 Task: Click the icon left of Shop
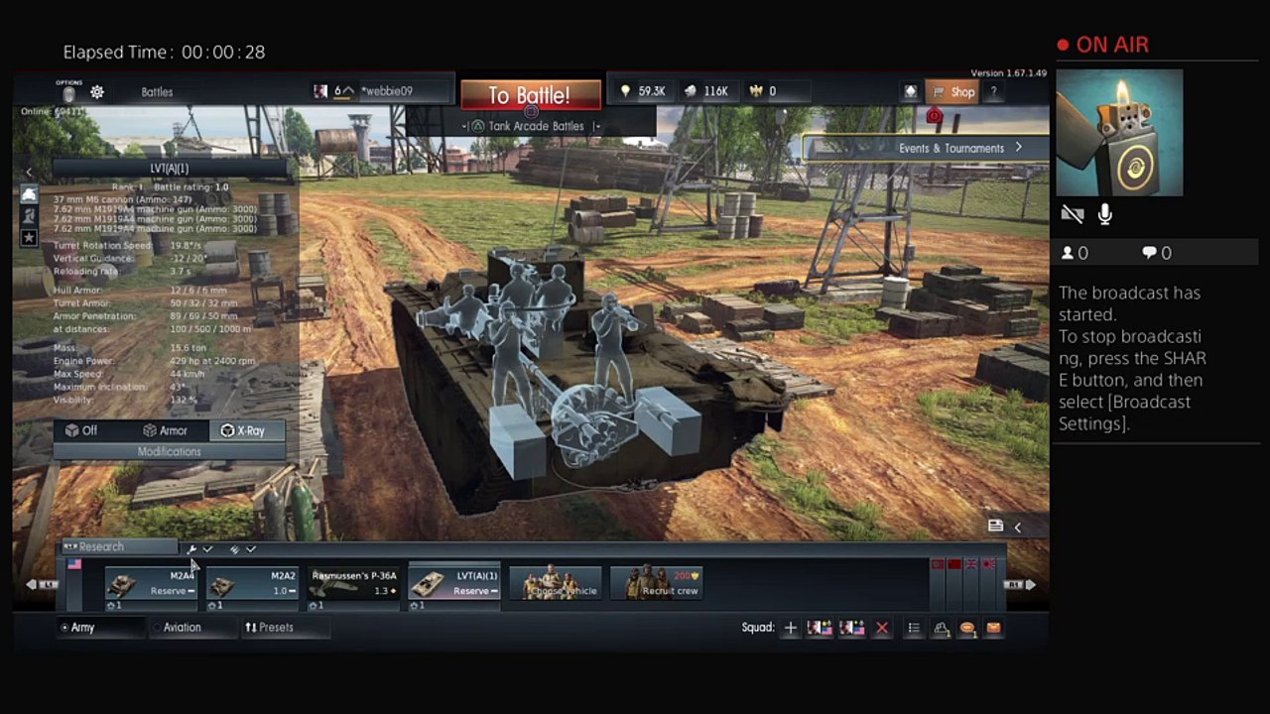click(x=910, y=92)
